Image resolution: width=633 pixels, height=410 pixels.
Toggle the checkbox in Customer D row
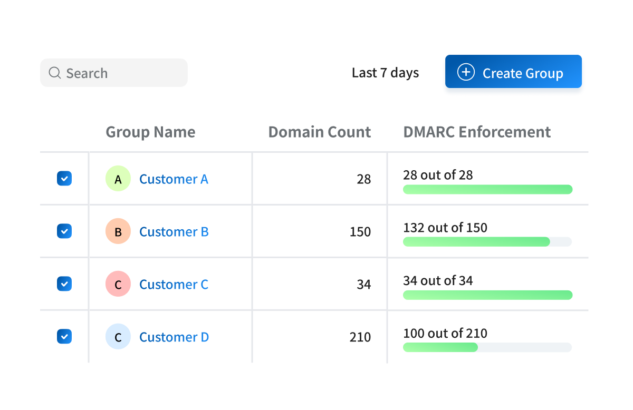click(64, 337)
